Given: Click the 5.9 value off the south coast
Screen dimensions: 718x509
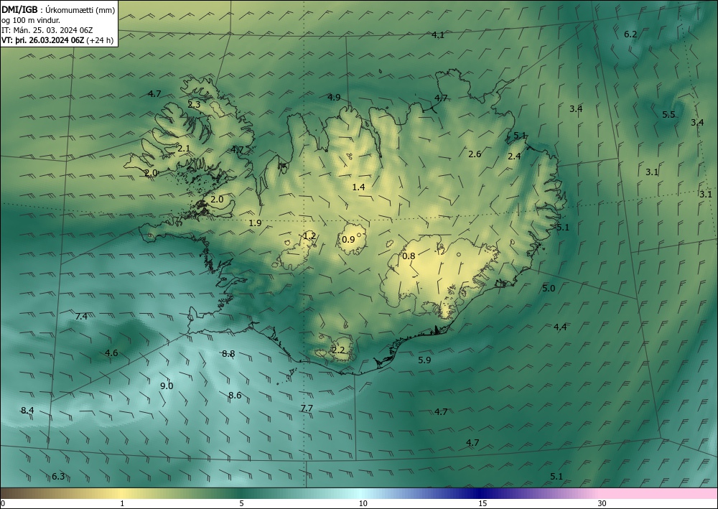Looking at the screenshot, I should click(424, 360).
